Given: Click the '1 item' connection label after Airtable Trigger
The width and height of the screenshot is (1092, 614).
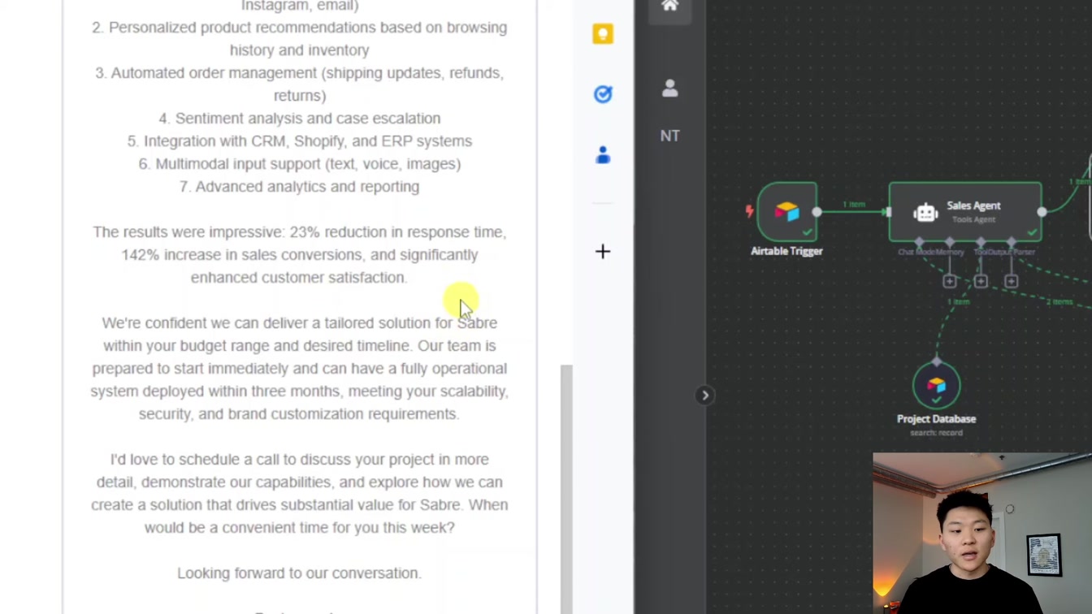Looking at the screenshot, I should [854, 205].
